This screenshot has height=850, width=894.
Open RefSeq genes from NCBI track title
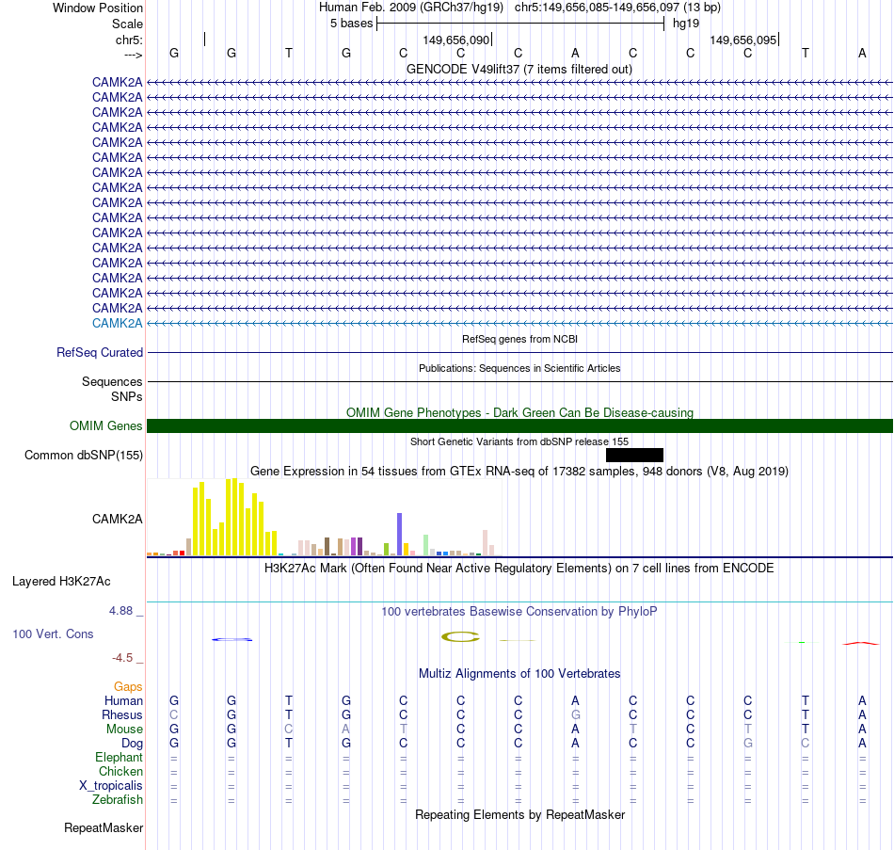pos(519,339)
